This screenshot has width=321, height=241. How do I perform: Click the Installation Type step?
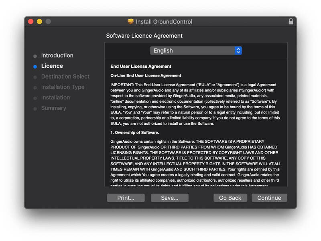click(63, 87)
